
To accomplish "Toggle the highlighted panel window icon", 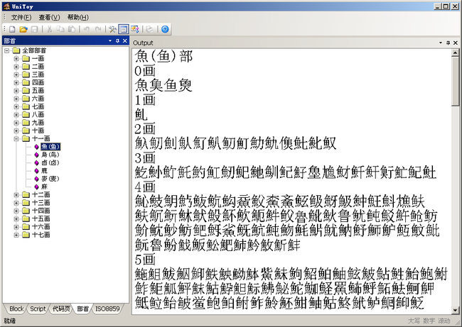I will 124,29.
